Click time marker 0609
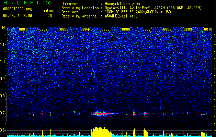The image size is (216, 137). coord(188,29)
